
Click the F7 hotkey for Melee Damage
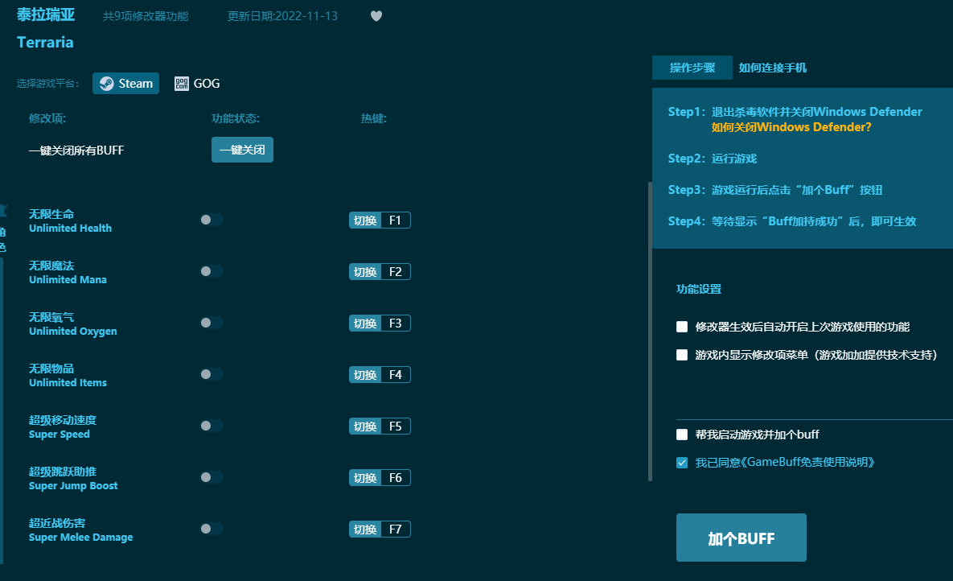click(380, 529)
